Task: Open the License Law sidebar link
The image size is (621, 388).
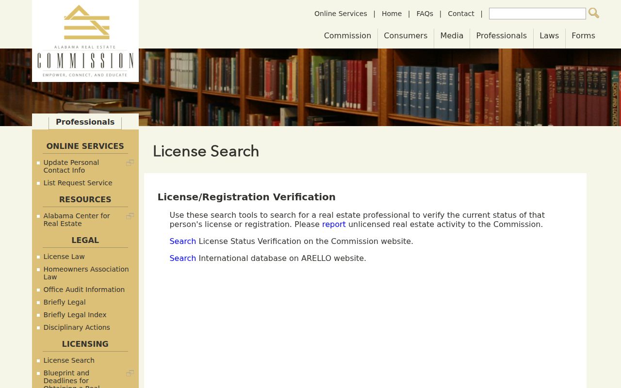Action: [64, 257]
